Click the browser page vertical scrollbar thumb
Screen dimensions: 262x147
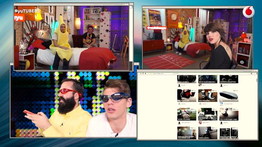(x=257, y=80)
